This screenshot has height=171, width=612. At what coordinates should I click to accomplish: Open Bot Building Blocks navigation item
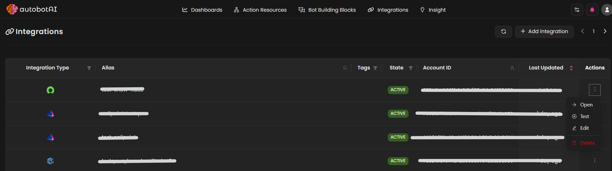coord(327,10)
